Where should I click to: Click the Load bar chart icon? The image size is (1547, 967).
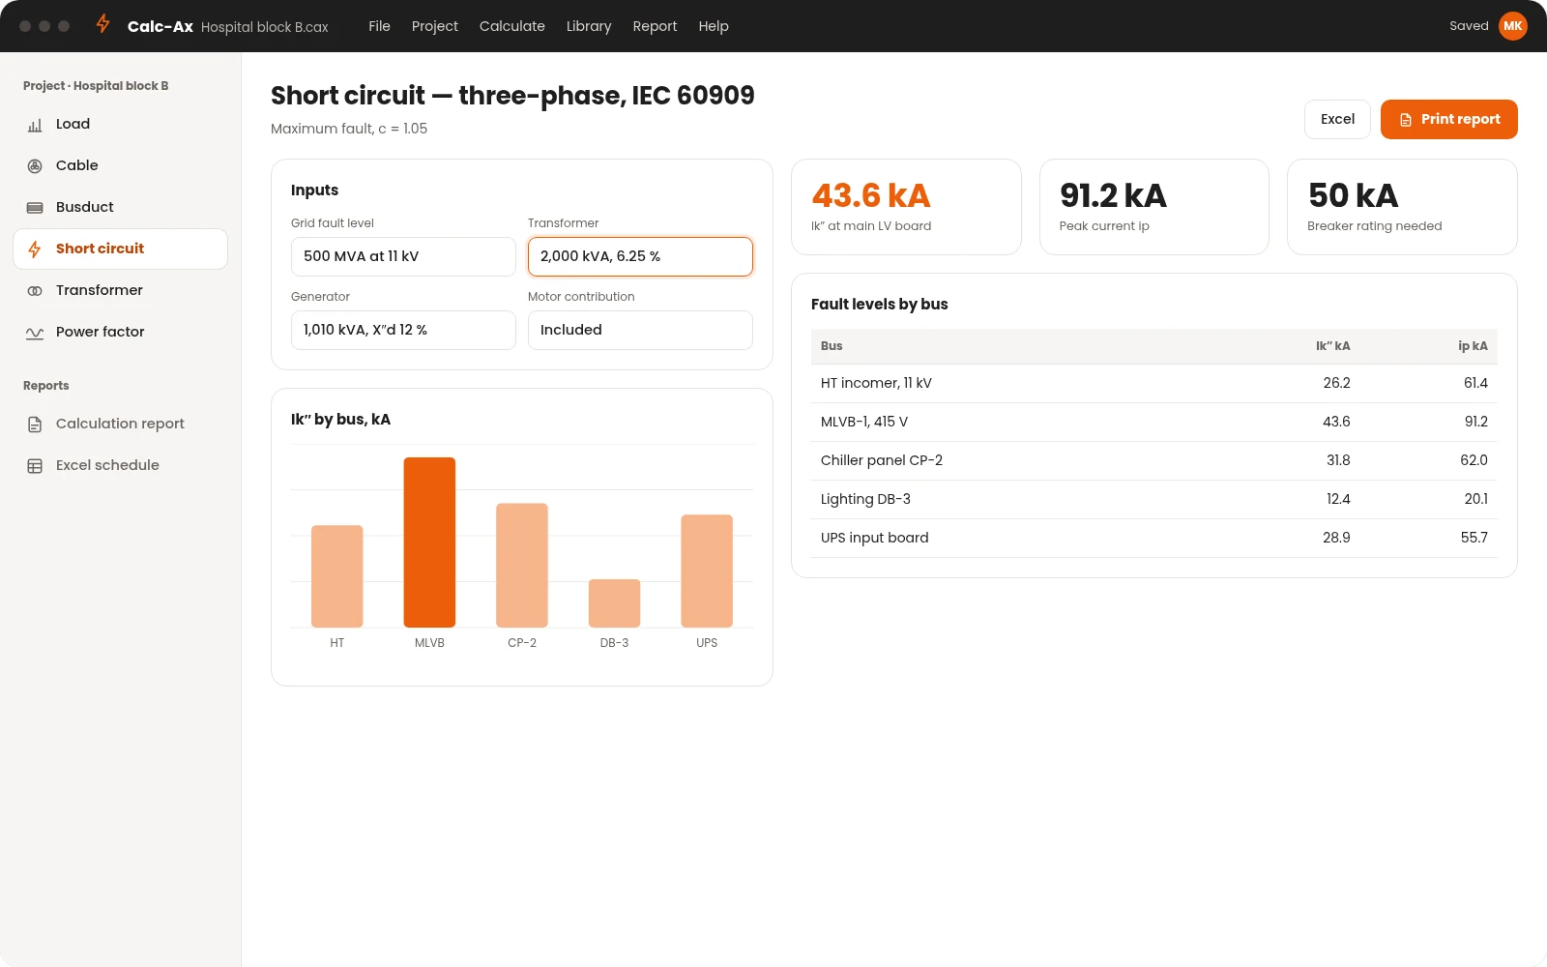tap(35, 125)
